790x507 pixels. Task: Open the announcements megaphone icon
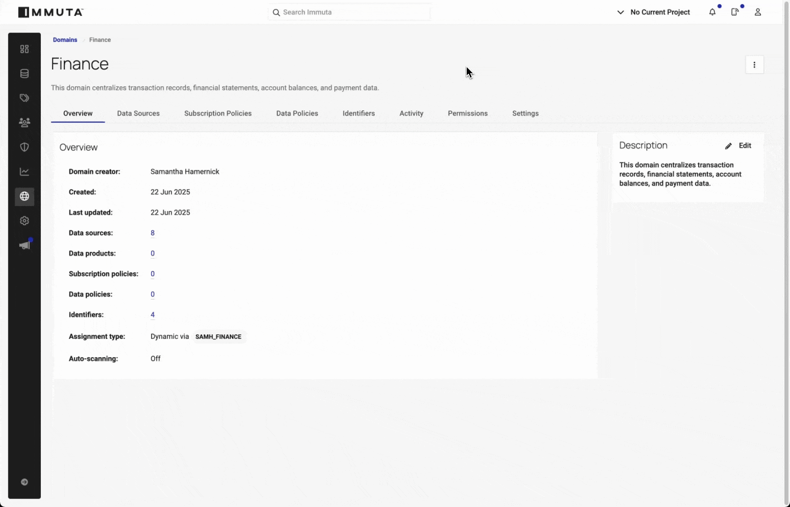click(x=25, y=245)
